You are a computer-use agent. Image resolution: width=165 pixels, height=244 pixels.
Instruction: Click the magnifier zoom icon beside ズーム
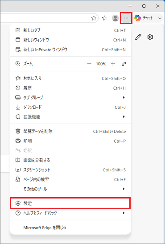tap(18, 64)
